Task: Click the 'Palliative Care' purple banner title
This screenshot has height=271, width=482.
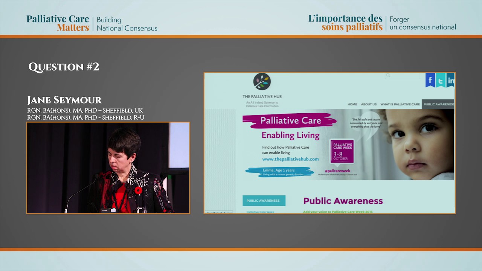Action: click(x=290, y=121)
